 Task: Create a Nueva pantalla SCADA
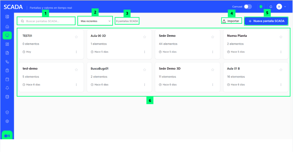pyautogui.click(x=266, y=21)
